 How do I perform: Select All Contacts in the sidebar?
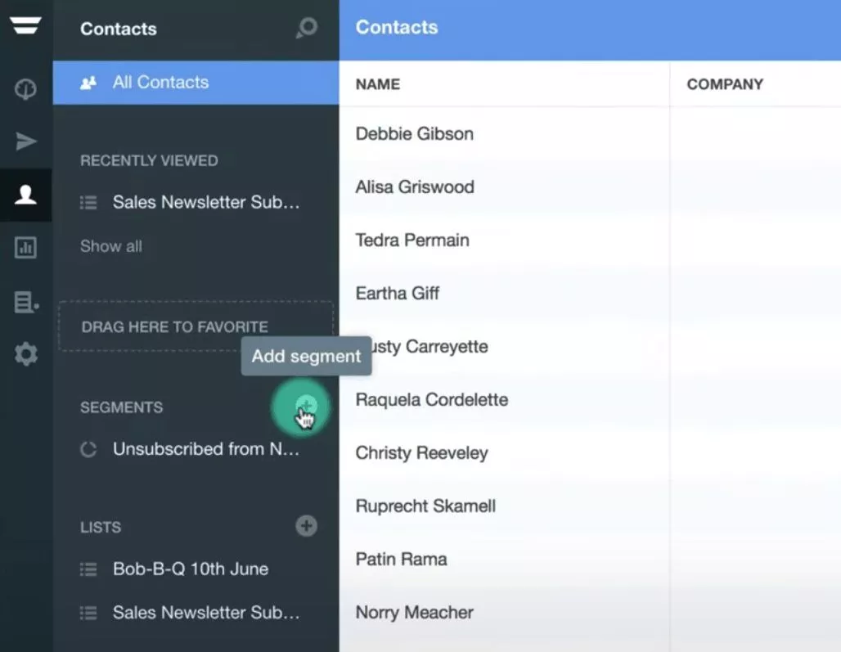160,83
